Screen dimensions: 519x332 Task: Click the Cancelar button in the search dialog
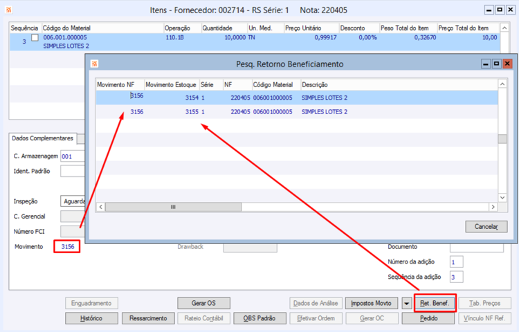(x=486, y=226)
